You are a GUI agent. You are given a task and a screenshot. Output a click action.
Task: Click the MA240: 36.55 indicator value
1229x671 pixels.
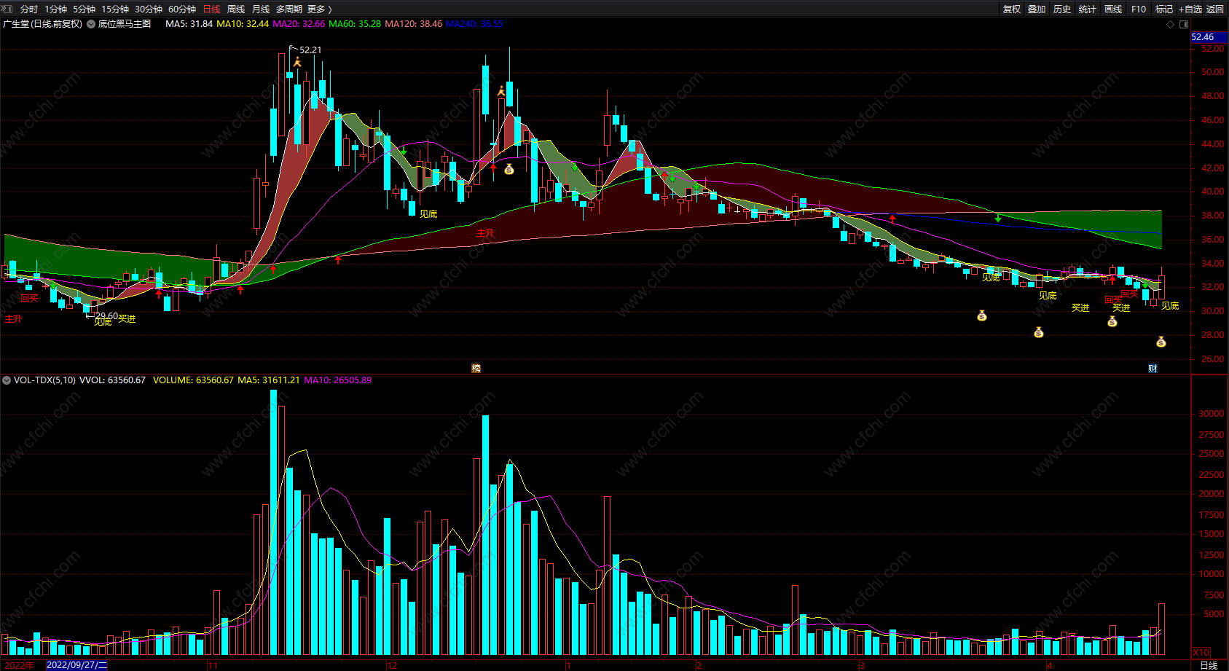coord(474,24)
